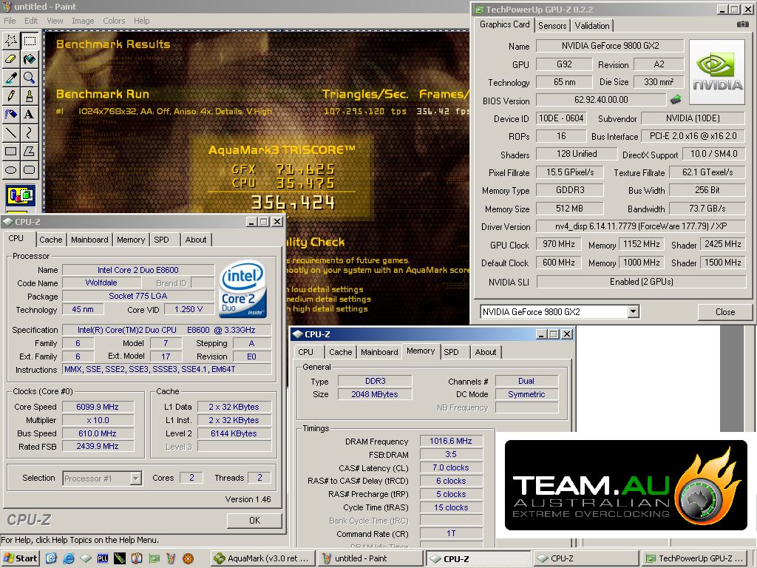Toggle the opaque selection option in Paint
Image resolution: width=757 pixels, height=568 pixels.
[x=20, y=195]
